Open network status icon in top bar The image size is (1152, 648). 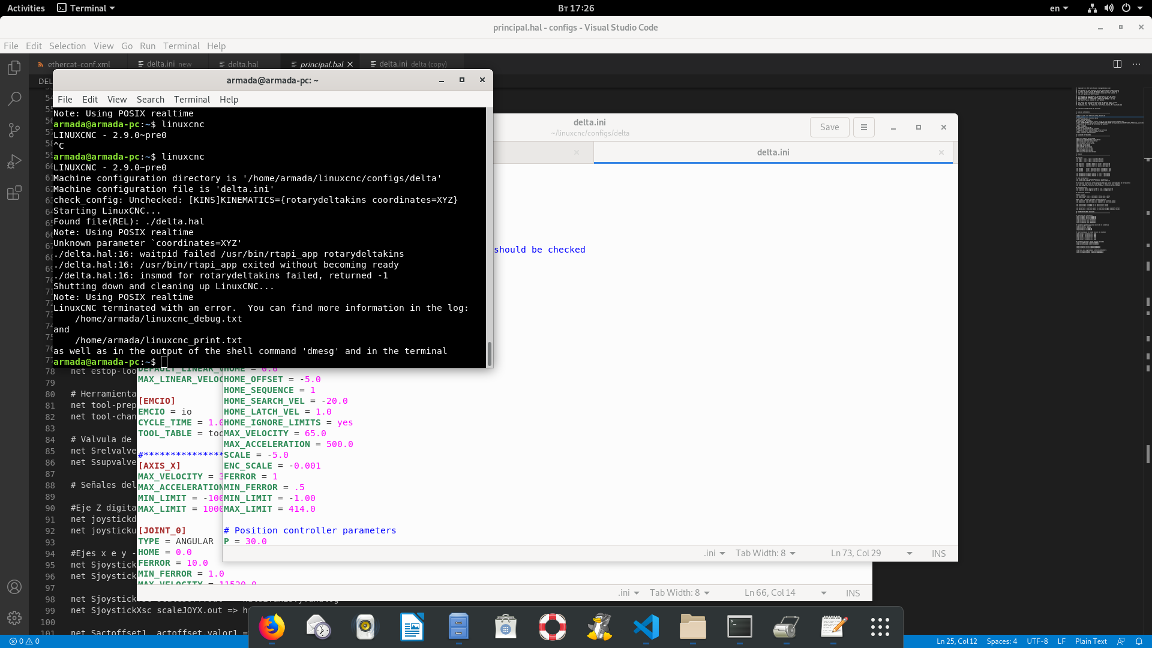(x=1092, y=8)
